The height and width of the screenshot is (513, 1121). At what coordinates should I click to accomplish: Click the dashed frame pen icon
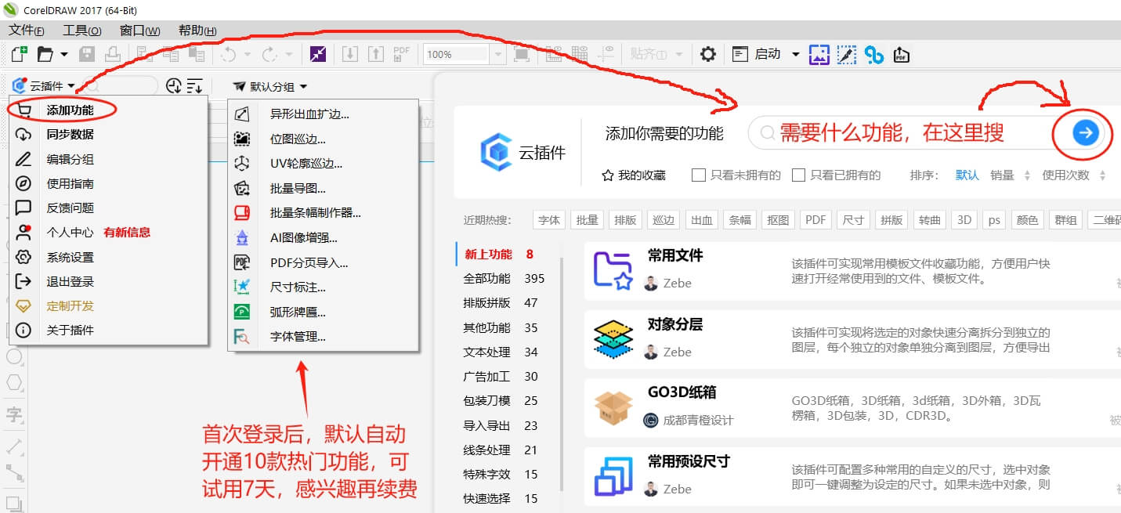[x=847, y=54]
